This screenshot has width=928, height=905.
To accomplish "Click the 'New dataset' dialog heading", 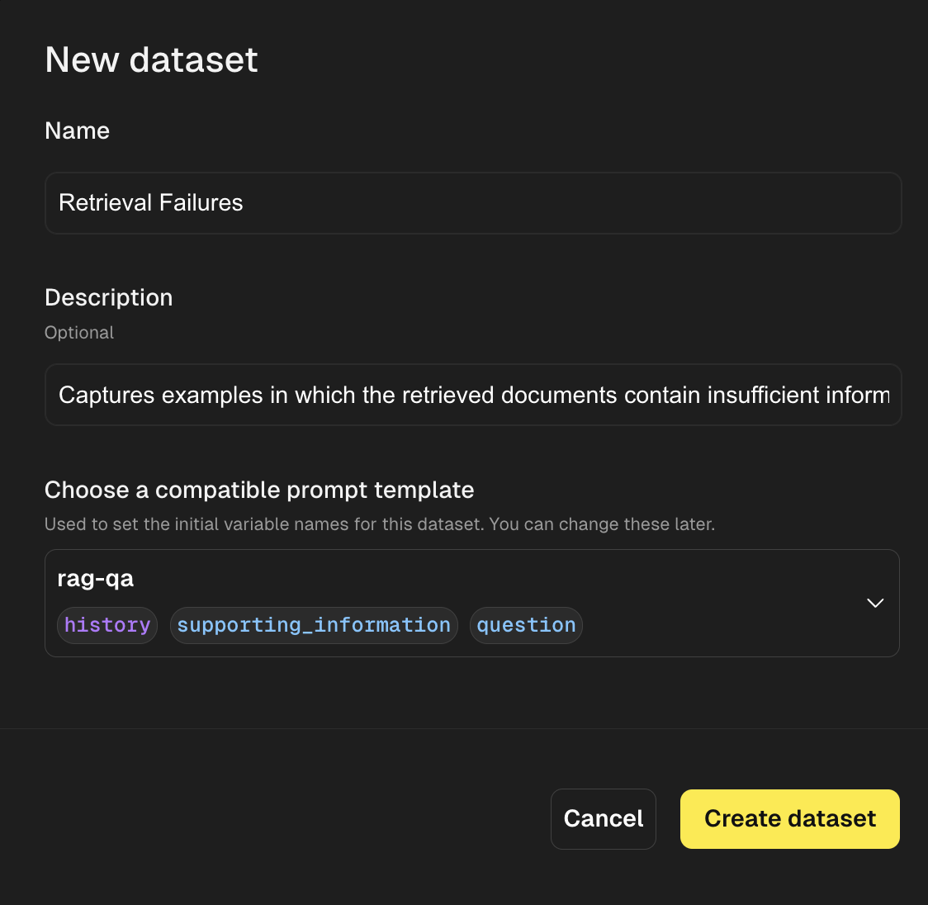I will [151, 59].
